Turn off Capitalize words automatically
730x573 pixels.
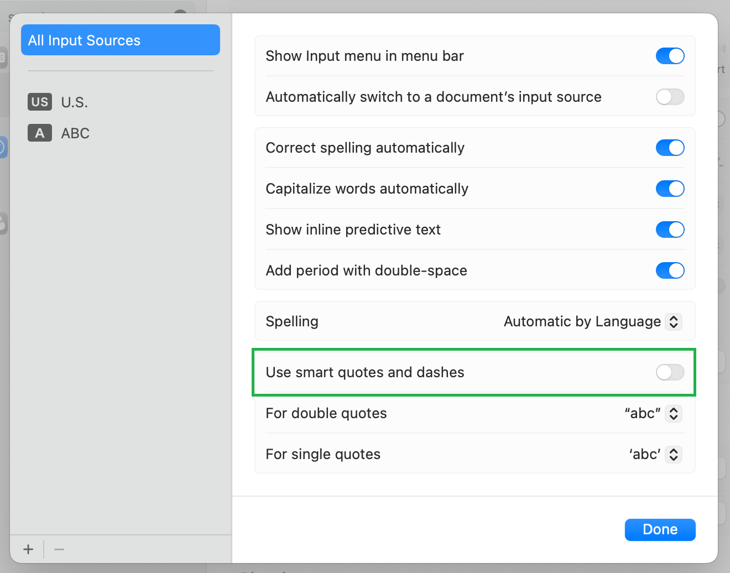(x=670, y=189)
